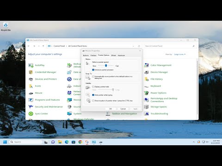The width and height of the screenshot is (222, 166).
Task: Enable show pointer location with CTRL key
Action: [93, 101]
